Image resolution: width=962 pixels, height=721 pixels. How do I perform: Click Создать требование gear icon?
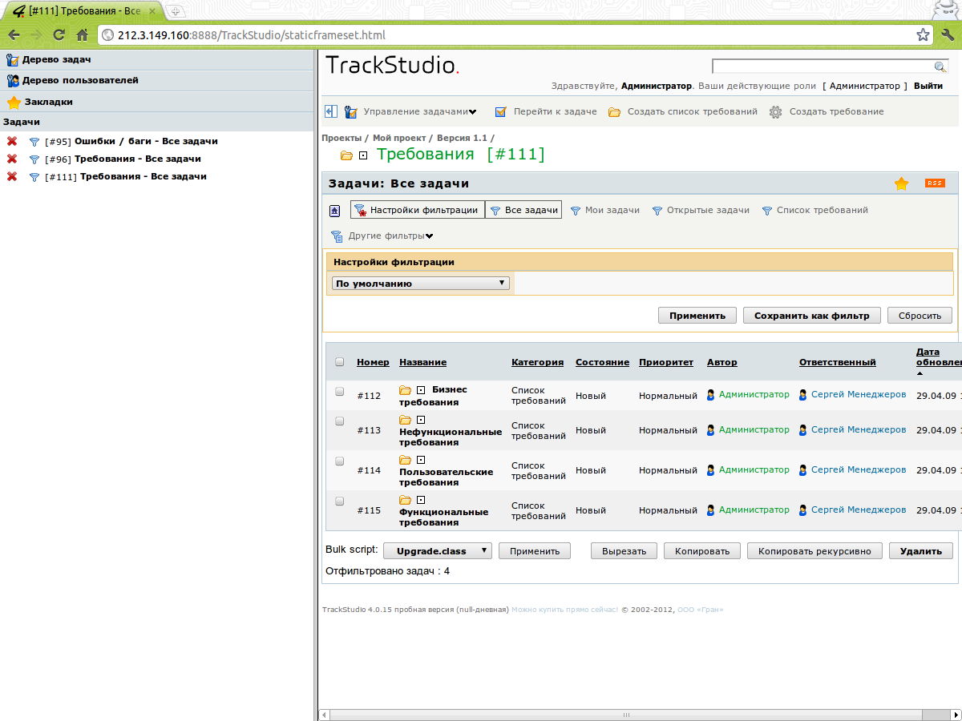click(x=775, y=112)
